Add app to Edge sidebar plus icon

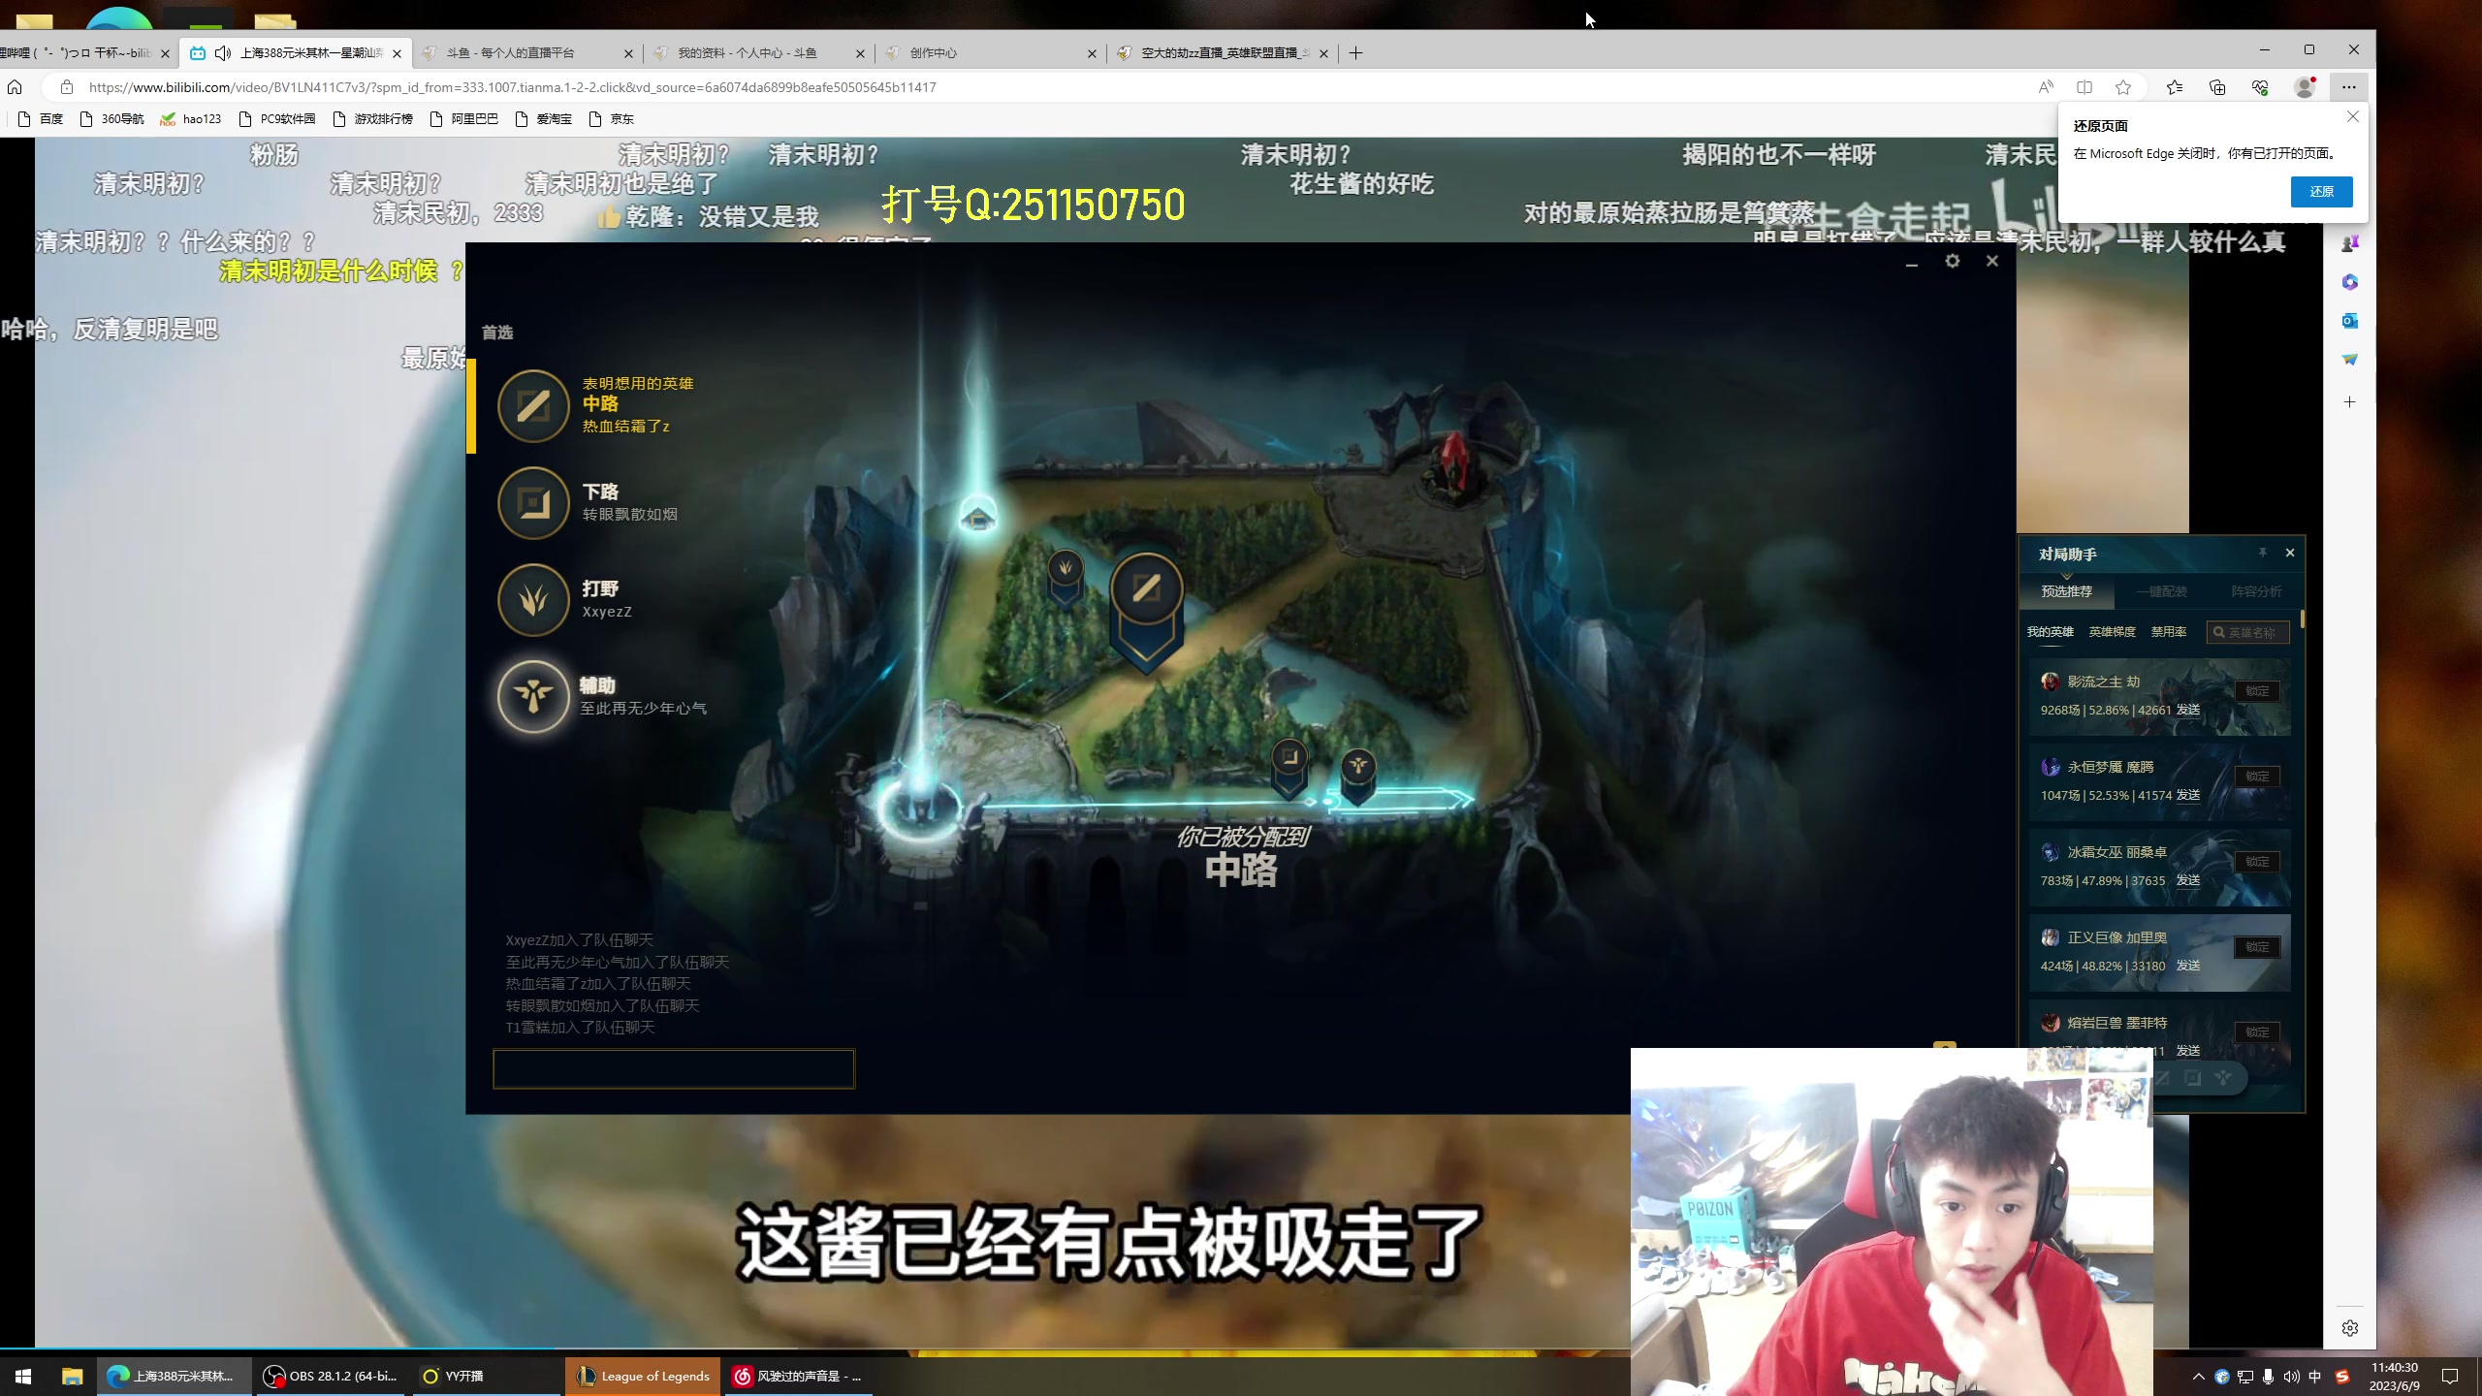2349,401
